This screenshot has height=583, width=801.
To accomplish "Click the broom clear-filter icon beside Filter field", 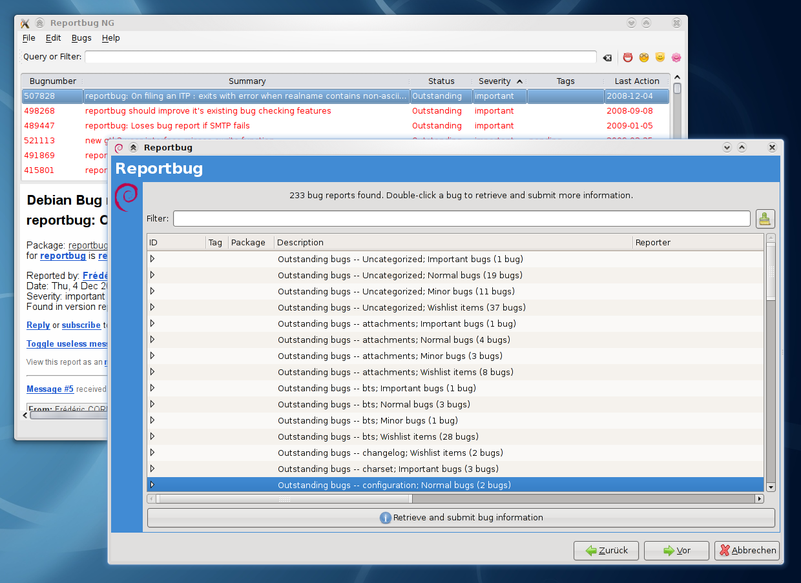I will 765,219.
